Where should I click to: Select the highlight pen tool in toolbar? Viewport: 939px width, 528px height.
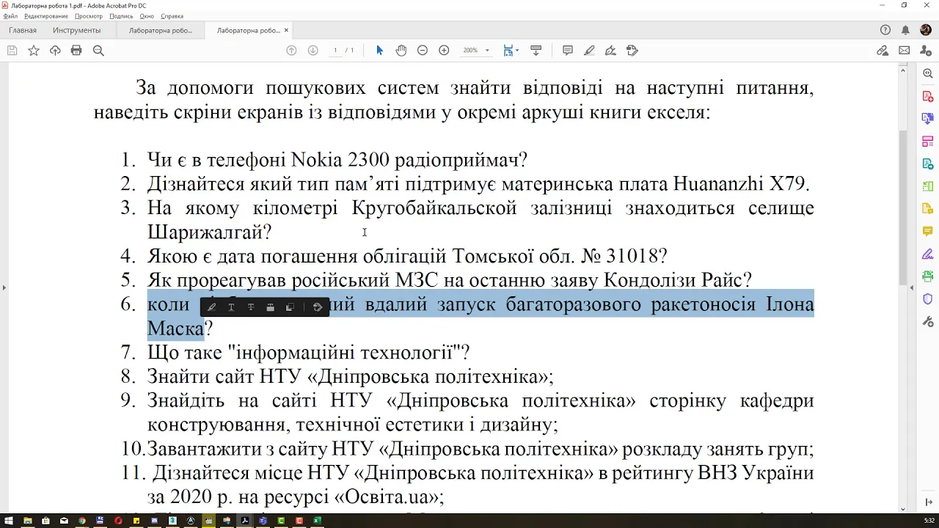(x=589, y=51)
